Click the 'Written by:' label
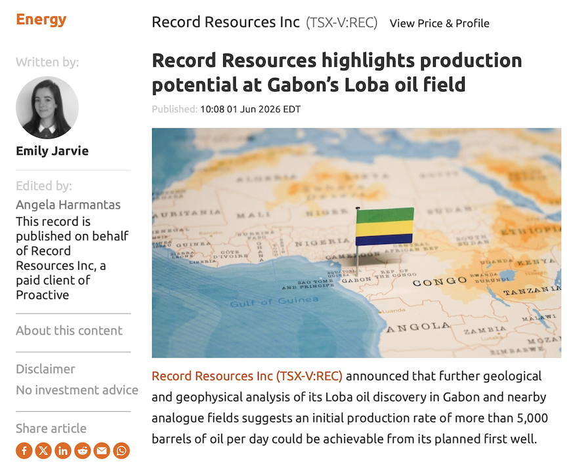This screenshot has width=567, height=465. coord(47,62)
